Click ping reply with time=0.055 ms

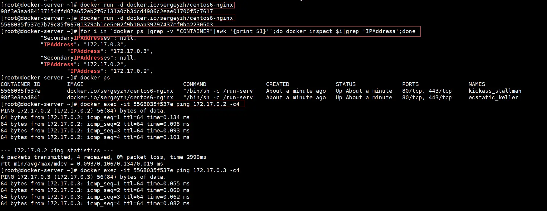point(95,184)
